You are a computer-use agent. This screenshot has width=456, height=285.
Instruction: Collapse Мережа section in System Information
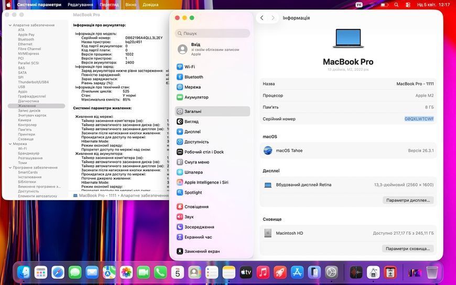10,144
